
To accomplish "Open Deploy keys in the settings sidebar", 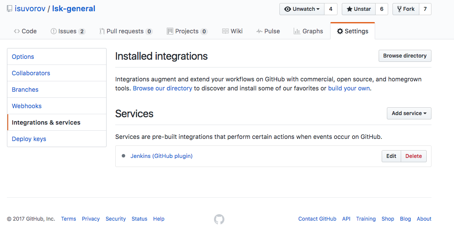I will point(57,139).
